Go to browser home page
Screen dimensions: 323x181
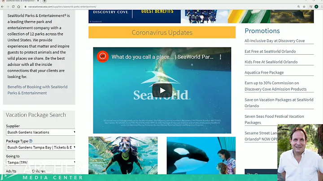tap(18, 7)
